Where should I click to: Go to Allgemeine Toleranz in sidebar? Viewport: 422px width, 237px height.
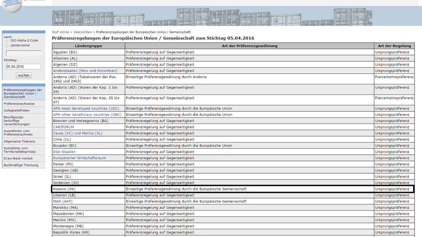(x=19, y=141)
